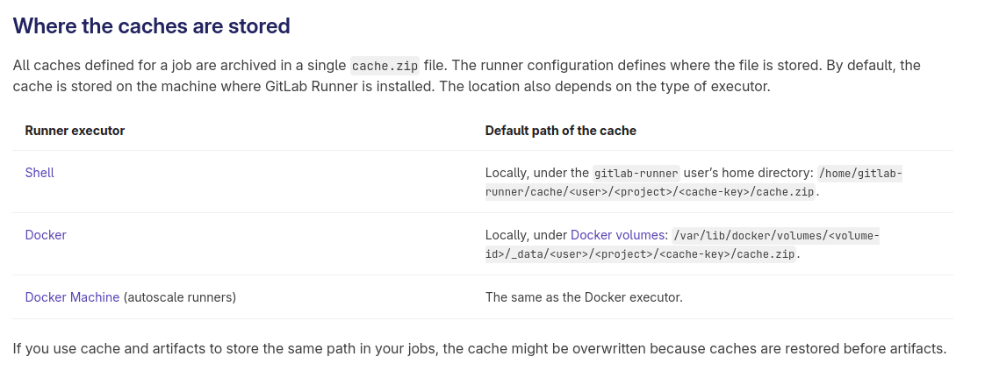Viewport: 985px width, 371px height.
Task: Open the Docker executor link in first column
Action: point(46,235)
